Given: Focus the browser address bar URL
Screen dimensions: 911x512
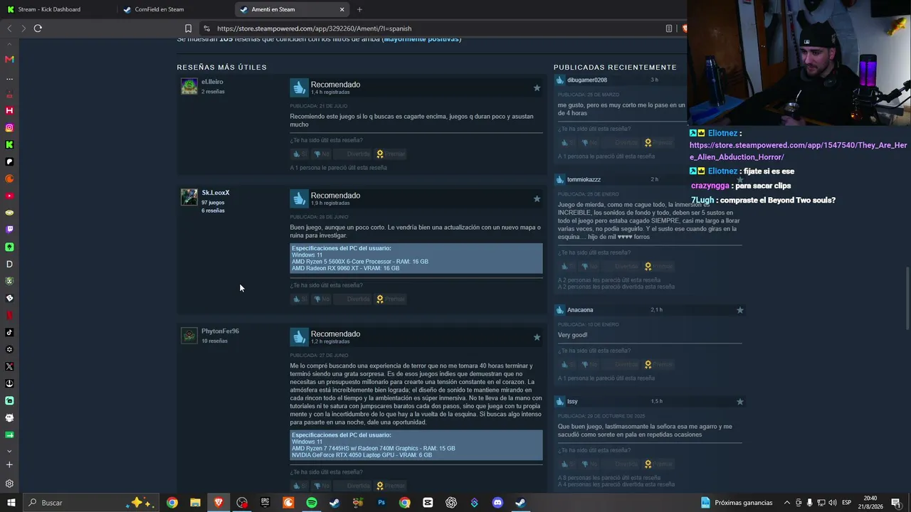Looking at the screenshot, I should 314,28.
